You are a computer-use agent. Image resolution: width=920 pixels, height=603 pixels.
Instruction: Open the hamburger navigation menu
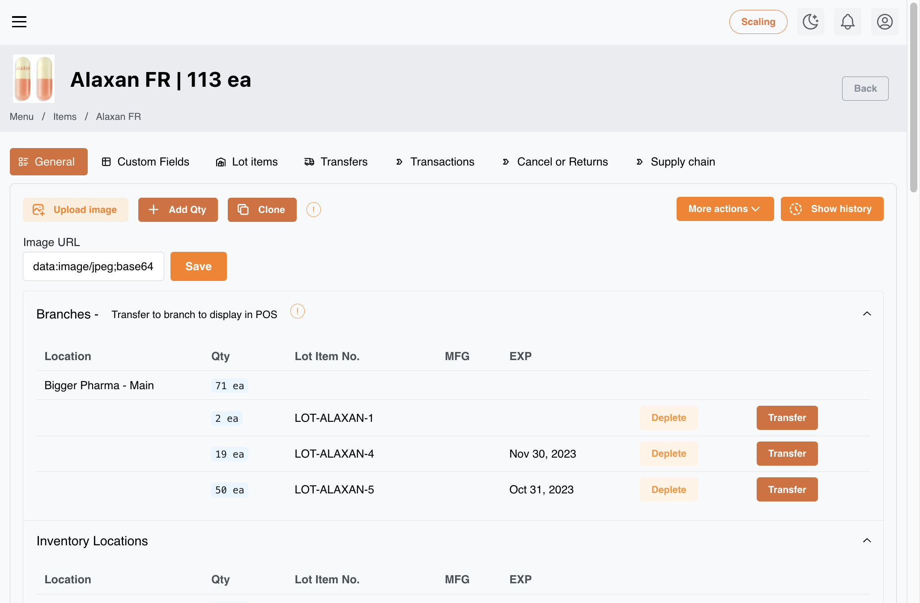pyautogui.click(x=19, y=21)
